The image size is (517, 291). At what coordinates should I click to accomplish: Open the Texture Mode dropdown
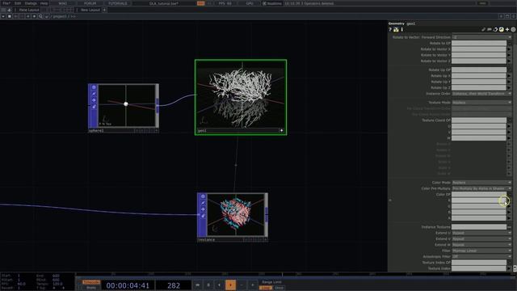coord(481,103)
